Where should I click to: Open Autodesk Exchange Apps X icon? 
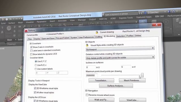click(169, 12)
